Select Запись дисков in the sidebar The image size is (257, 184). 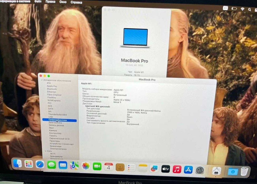pyautogui.click(x=56, y=125)
